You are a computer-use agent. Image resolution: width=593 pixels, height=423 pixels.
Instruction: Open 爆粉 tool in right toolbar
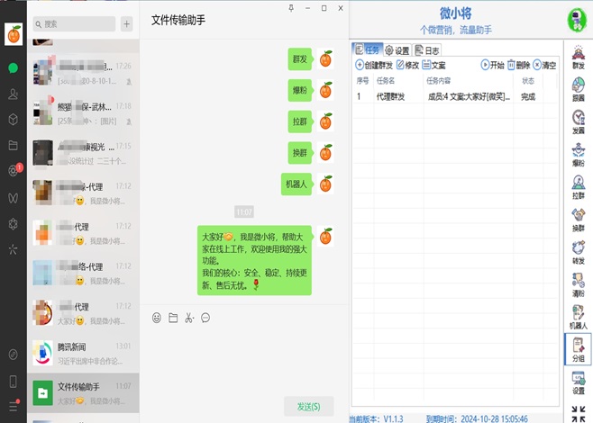click(x=579, y=155)
